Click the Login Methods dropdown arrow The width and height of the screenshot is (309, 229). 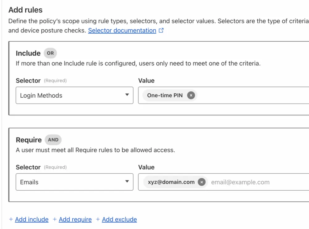127,95
